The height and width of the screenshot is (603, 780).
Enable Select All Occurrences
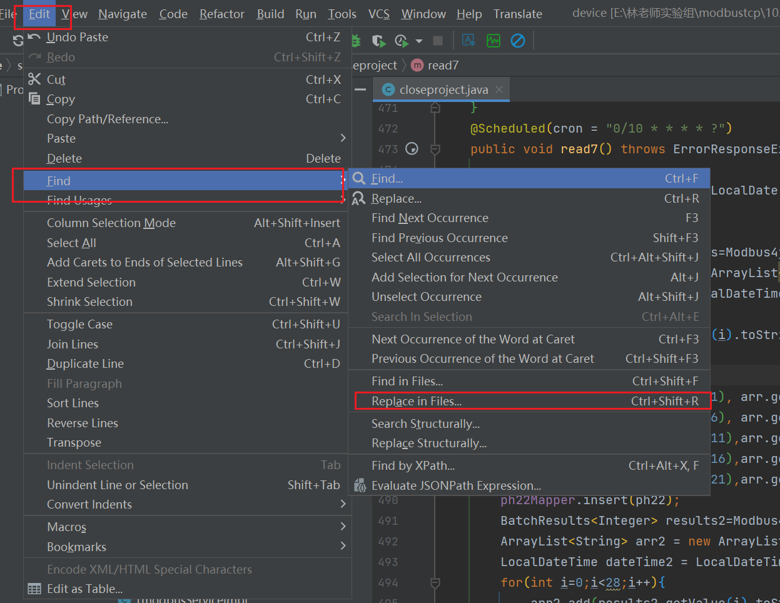click(430, 257)
